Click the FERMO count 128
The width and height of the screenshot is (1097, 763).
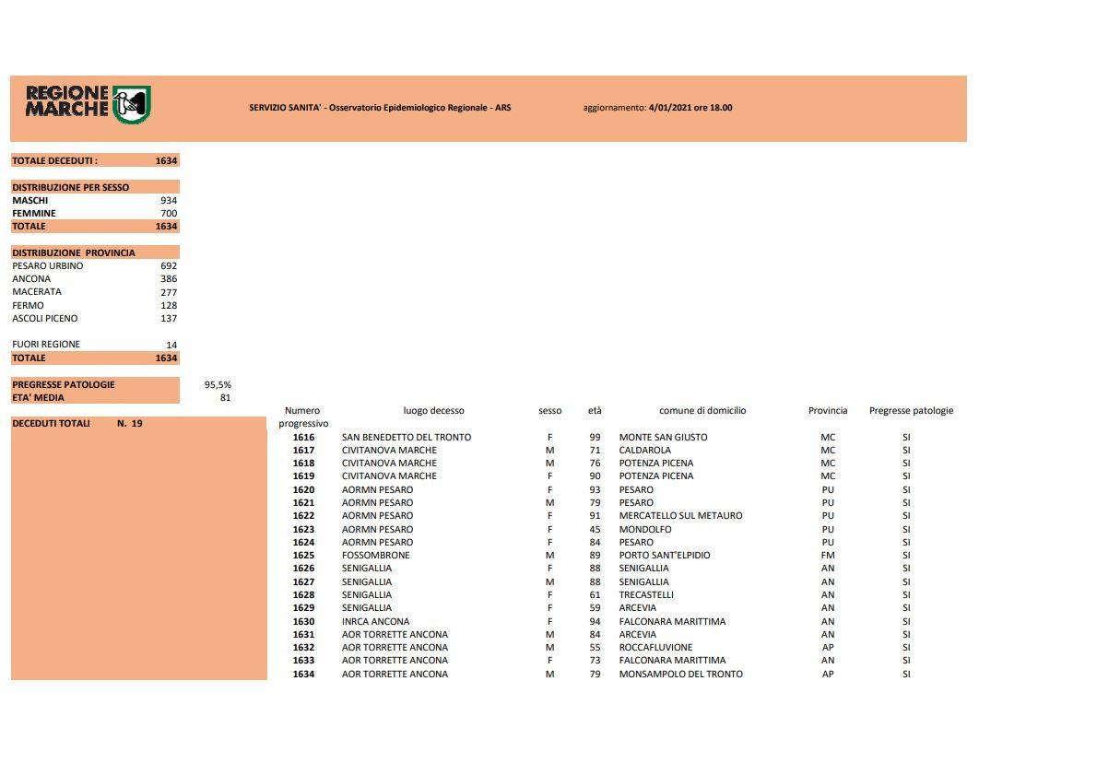169,306
